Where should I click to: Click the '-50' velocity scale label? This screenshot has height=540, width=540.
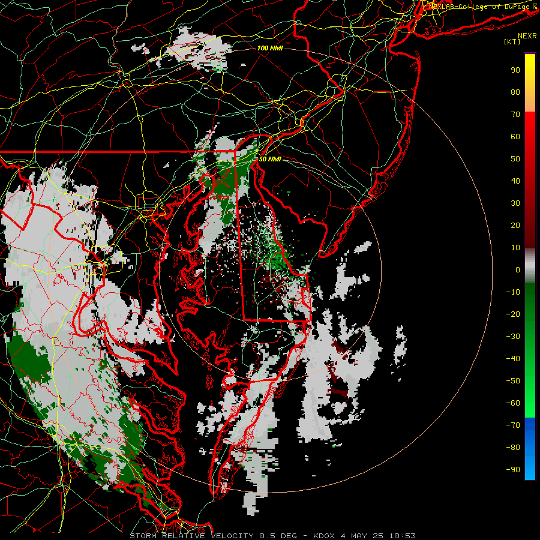513,381
